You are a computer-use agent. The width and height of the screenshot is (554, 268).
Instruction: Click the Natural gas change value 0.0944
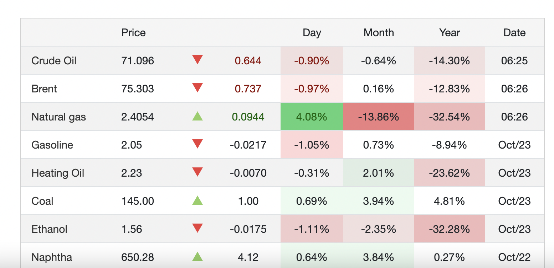point(248,117)
